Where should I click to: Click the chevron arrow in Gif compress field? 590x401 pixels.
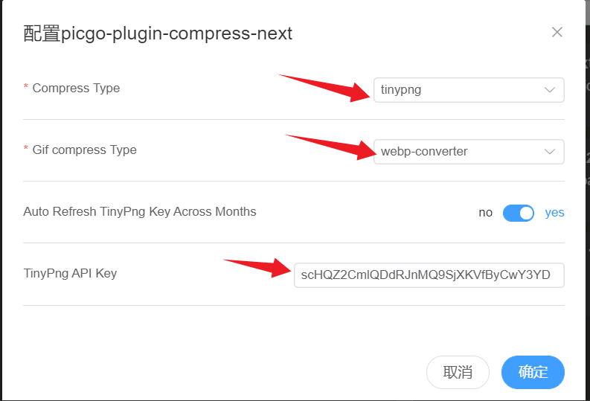click(550, 152)
